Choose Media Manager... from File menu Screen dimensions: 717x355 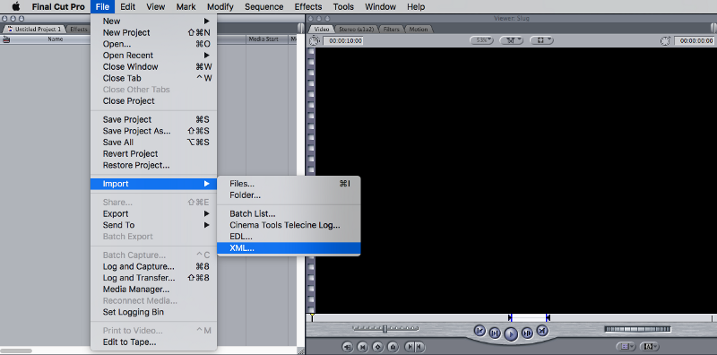[153, 290]
